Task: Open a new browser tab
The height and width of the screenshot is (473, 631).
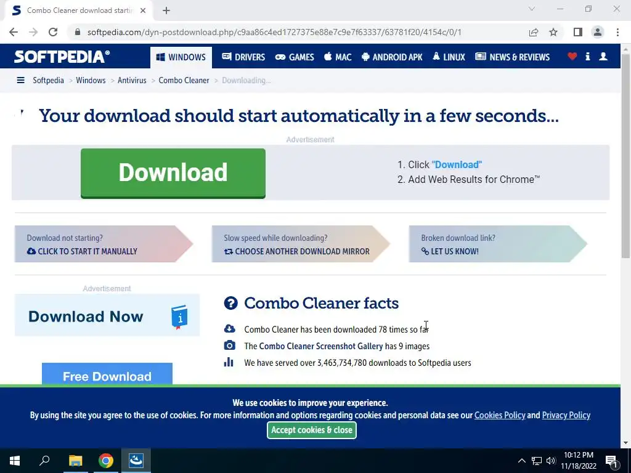Action: [166, 10]
